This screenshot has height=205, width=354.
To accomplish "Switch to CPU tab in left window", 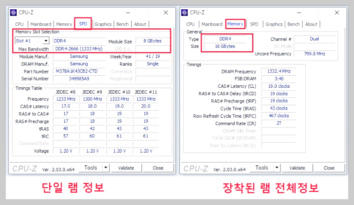I will pyautogui.click(x=19, y=24).
